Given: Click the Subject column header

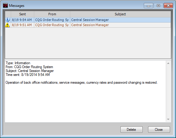Looking at the screenshot, I should [120, 14].
